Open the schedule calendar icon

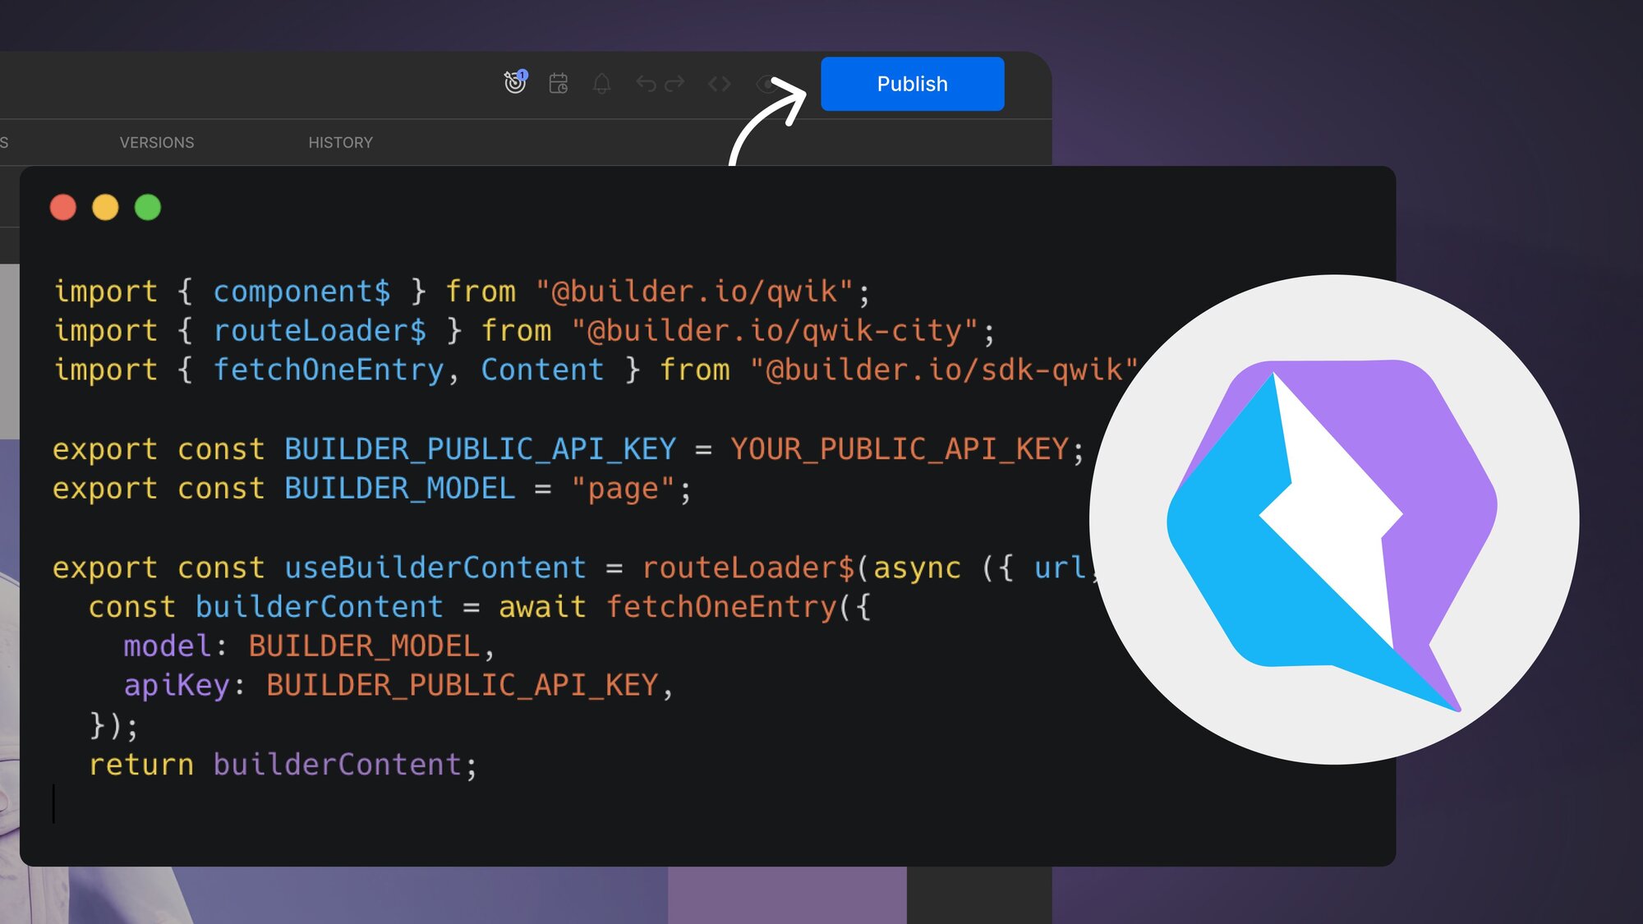pos(559,83)
